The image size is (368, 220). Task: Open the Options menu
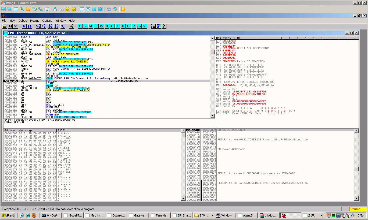tap(47, 21)
